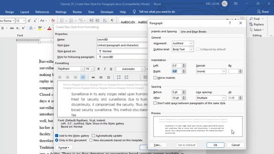Click Cancel in Paragraph dialog
The width and height of the screenshot is (274, 154).
point(235,145)
